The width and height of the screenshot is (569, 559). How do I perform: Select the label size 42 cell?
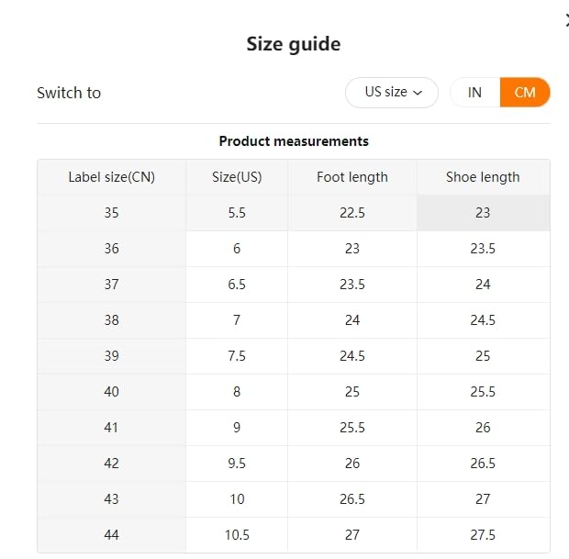[111, 464]
